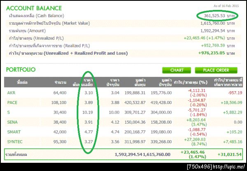Select the Amount value 1,592,294.54
The image size is (247, 171).
click(213, 31)
